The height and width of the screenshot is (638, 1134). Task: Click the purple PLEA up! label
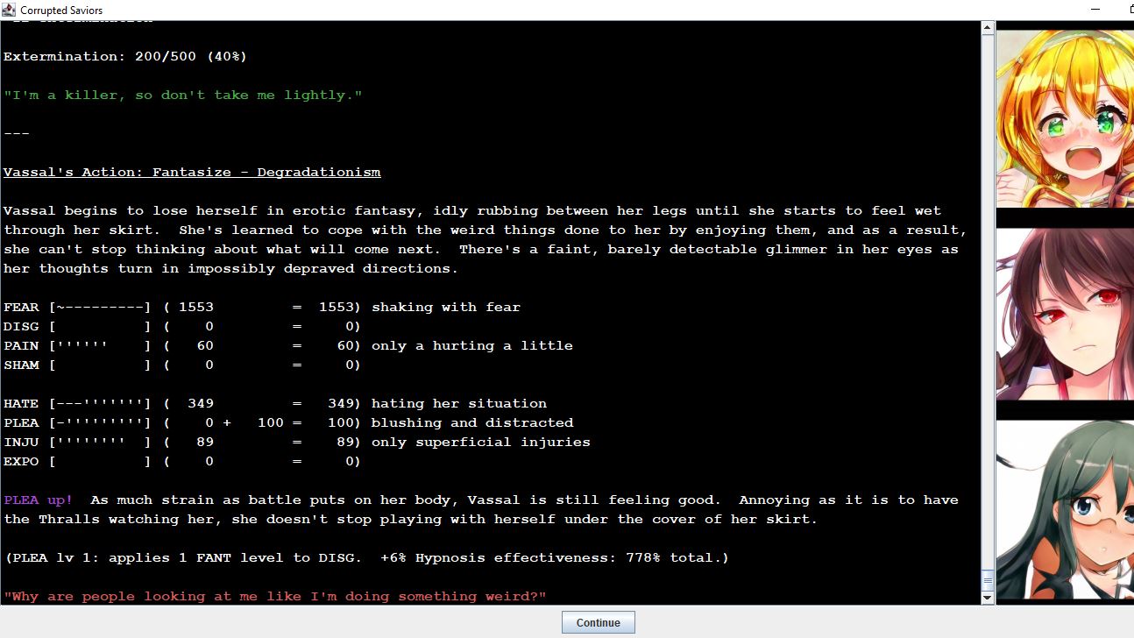tap(39, 500)
